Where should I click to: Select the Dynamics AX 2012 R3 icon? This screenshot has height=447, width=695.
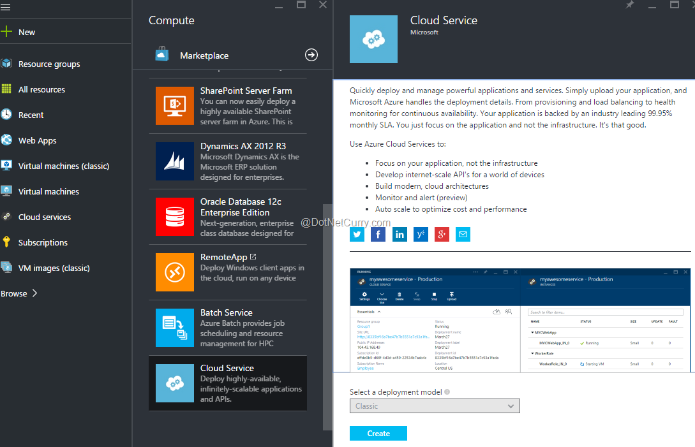point(175,161)
